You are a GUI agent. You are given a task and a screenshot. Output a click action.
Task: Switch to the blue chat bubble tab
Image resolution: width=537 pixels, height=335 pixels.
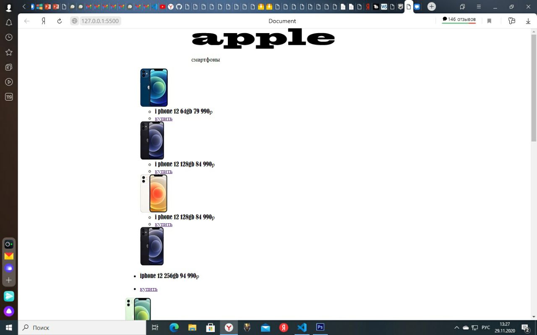417,7
